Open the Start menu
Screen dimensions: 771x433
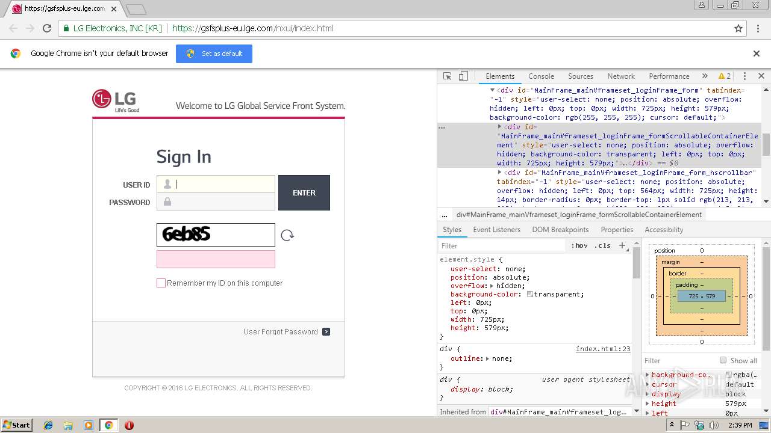coord(16,425)
